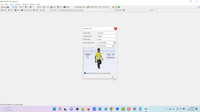
Task: Open the Windows Start menu
Action: tap(54, 109)
